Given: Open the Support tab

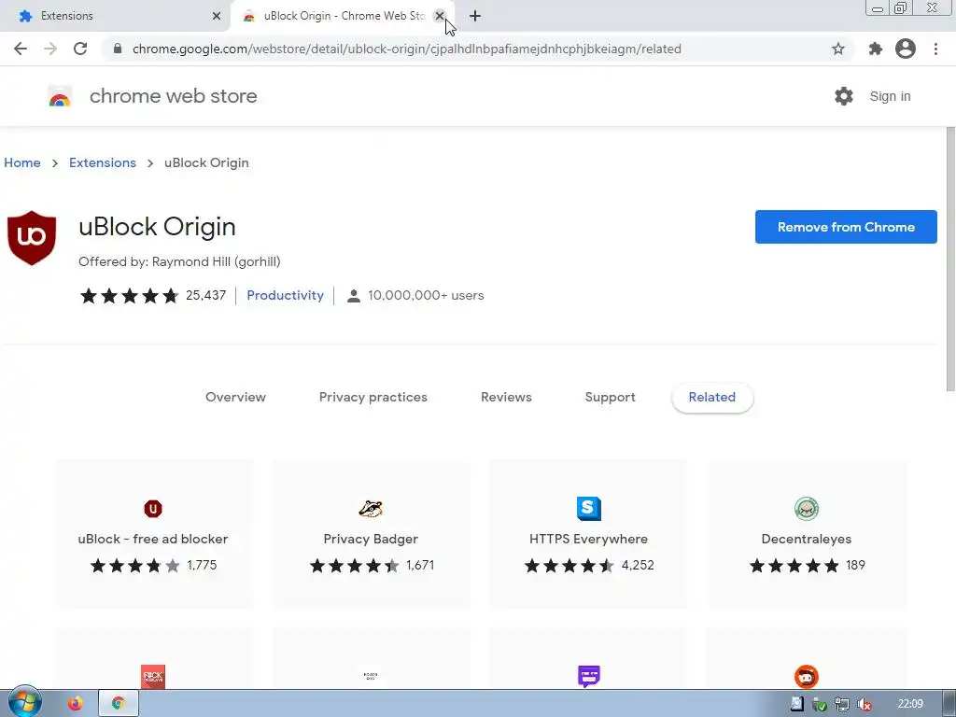Looking at the screenshot, I should point(610,397).
